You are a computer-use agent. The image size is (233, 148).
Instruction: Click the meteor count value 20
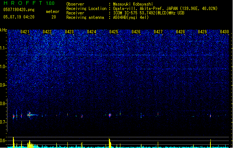point(54,17)
